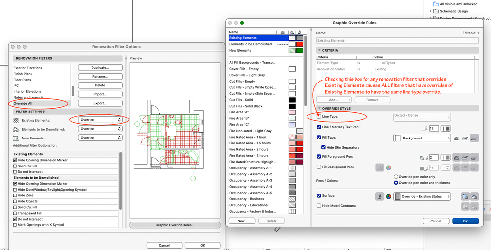Image resolution: width=491 pixels, height=250 pixels.
Task: Open the Surface Override - Existing Status dropdown
Action: [422, 196]
